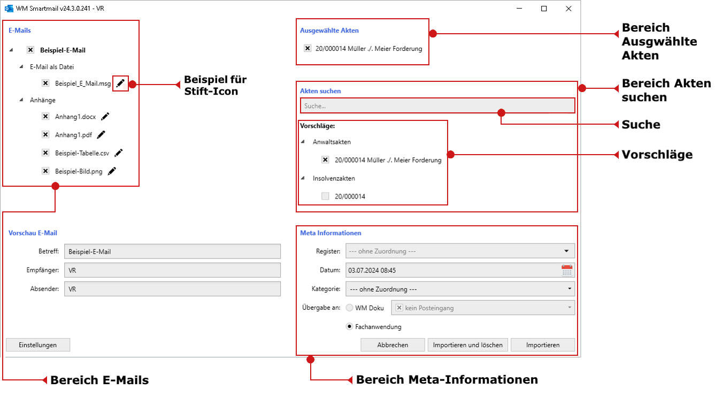Click the E-Mail als Datei label
The image size is (715, 412).
tap(52, 67)
